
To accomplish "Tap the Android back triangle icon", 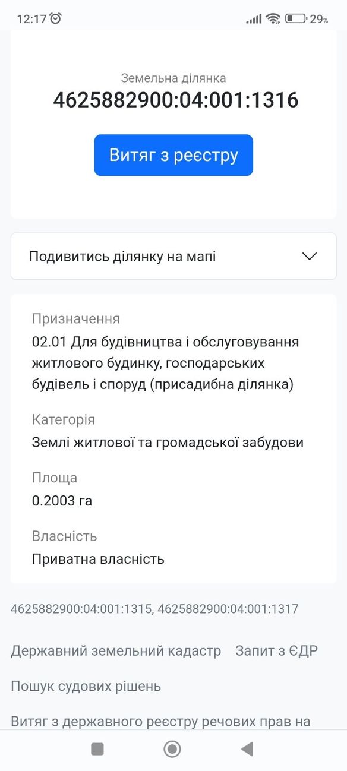I will point(247,749).
